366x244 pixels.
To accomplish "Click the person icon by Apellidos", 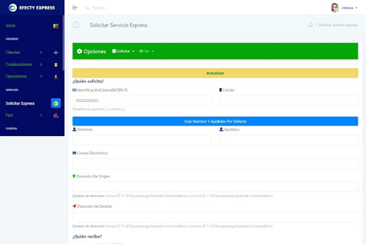I will [221, 130].
